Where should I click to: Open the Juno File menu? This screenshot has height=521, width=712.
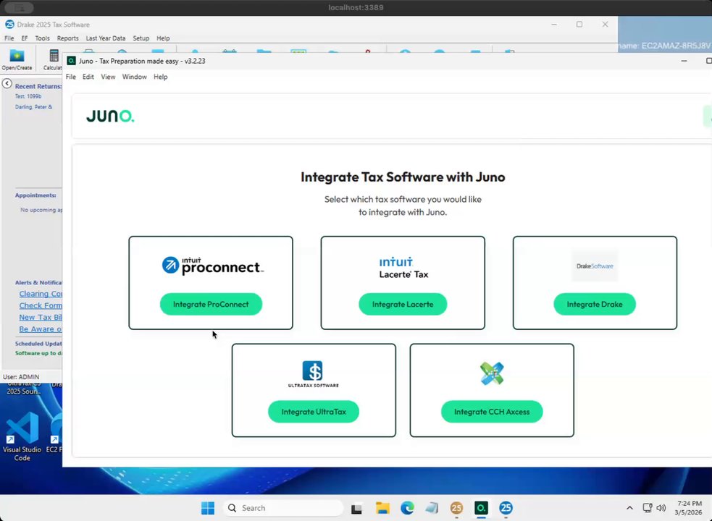tap(71, 77)
